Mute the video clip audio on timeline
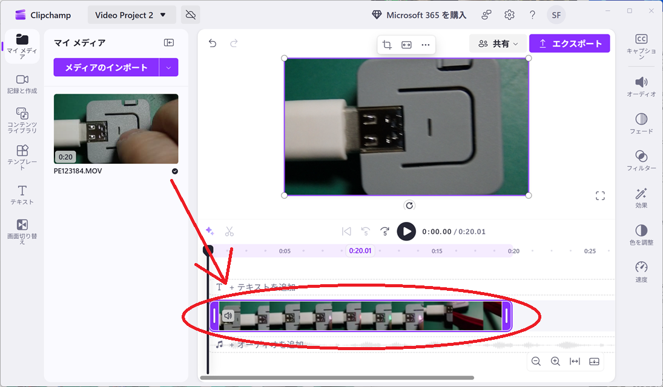The image size is (663, 387). 228,316
